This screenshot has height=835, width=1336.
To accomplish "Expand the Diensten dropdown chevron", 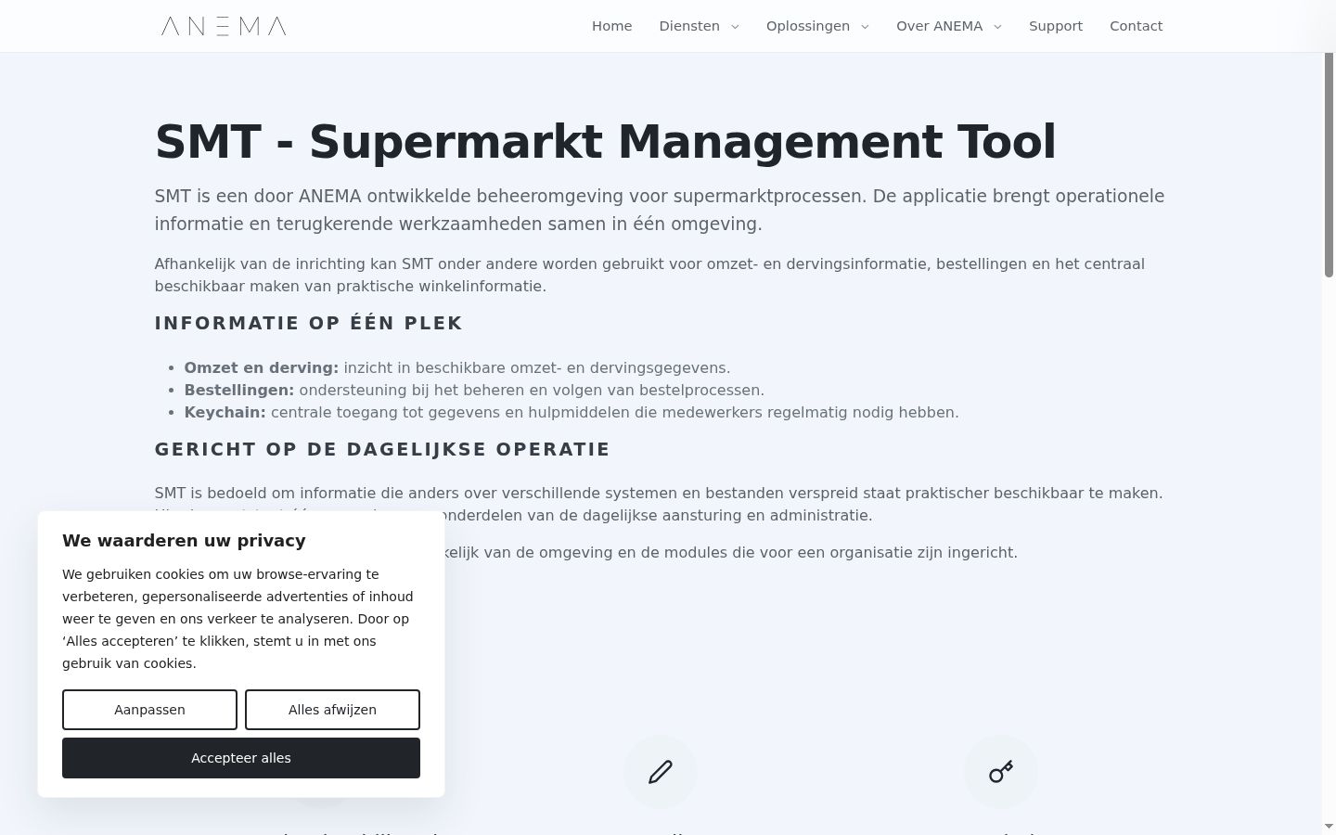I will click(735, 27).
